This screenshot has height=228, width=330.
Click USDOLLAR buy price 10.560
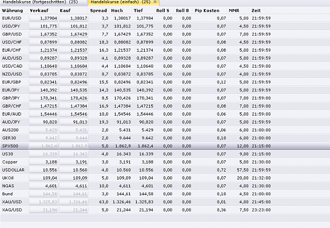pos(73,170)
